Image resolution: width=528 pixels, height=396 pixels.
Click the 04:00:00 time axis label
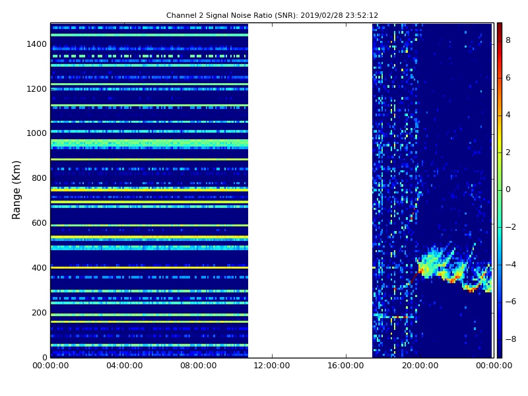click(x=125, y=366)
